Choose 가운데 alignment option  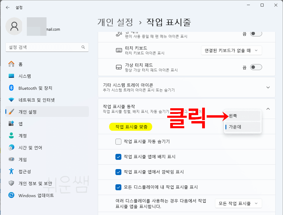click(242, 127)
